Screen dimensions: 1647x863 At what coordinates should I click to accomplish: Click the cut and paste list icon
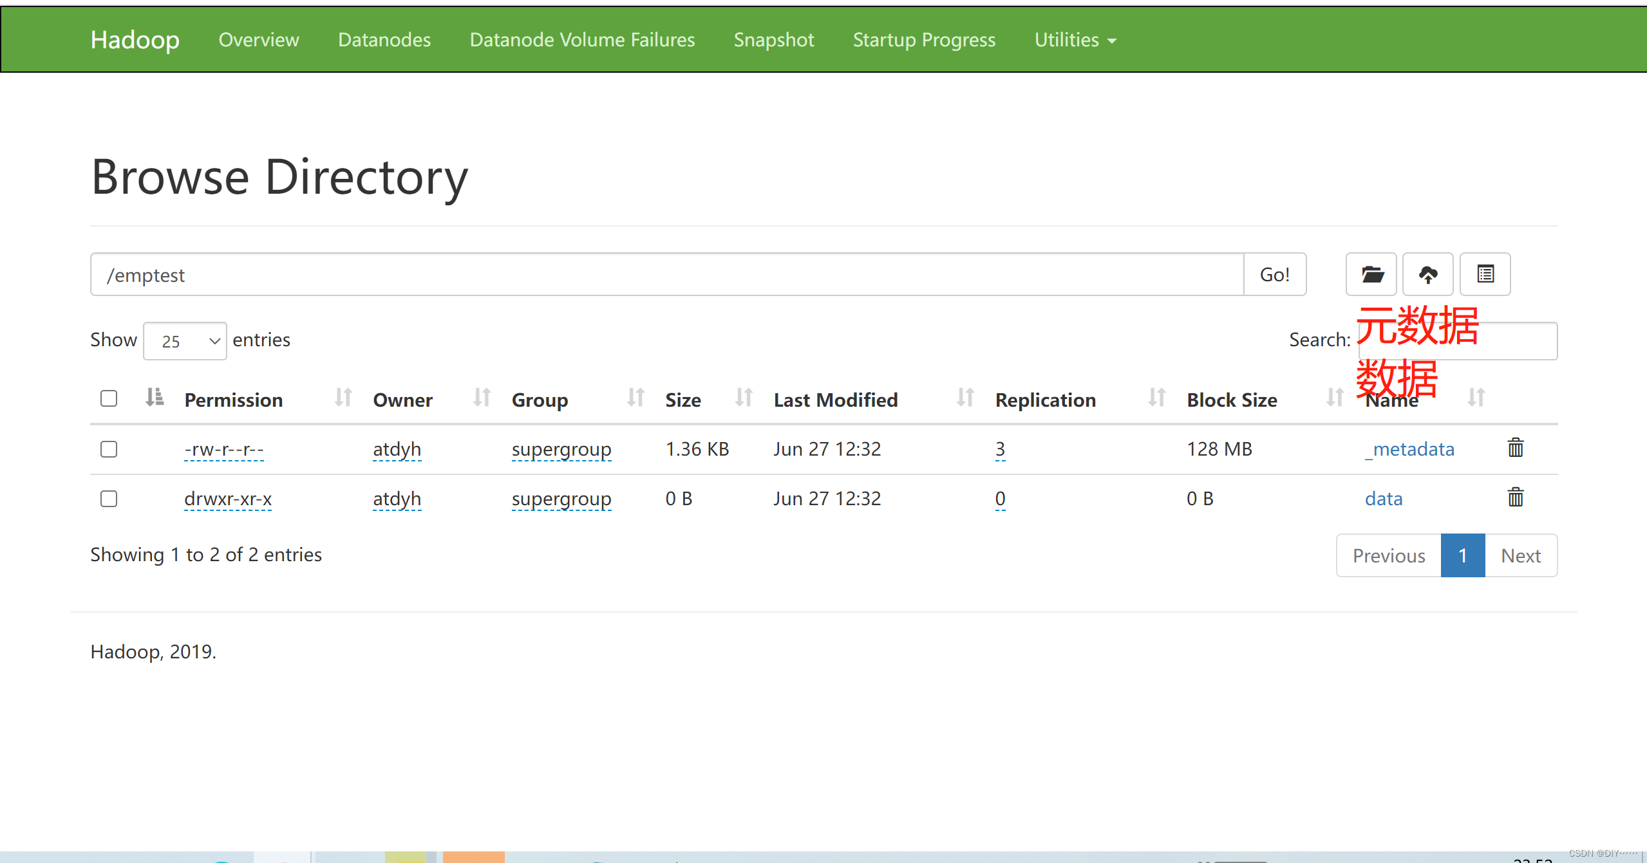1485,275
